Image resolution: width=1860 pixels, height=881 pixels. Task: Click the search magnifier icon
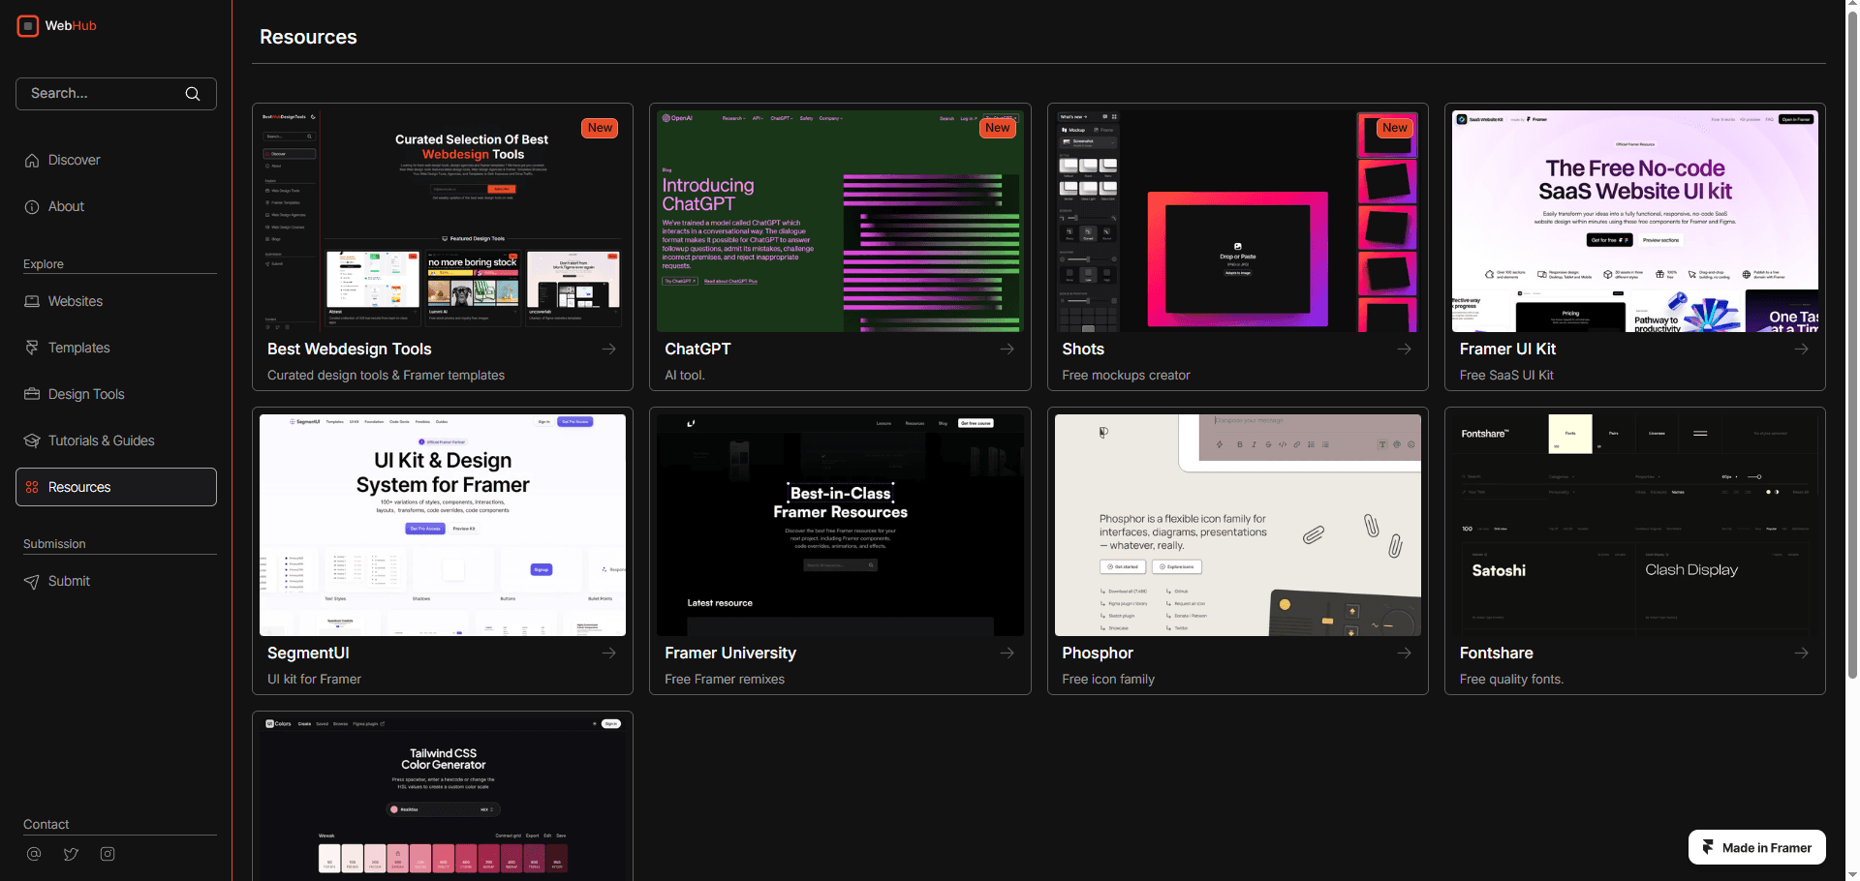[193, 94]
